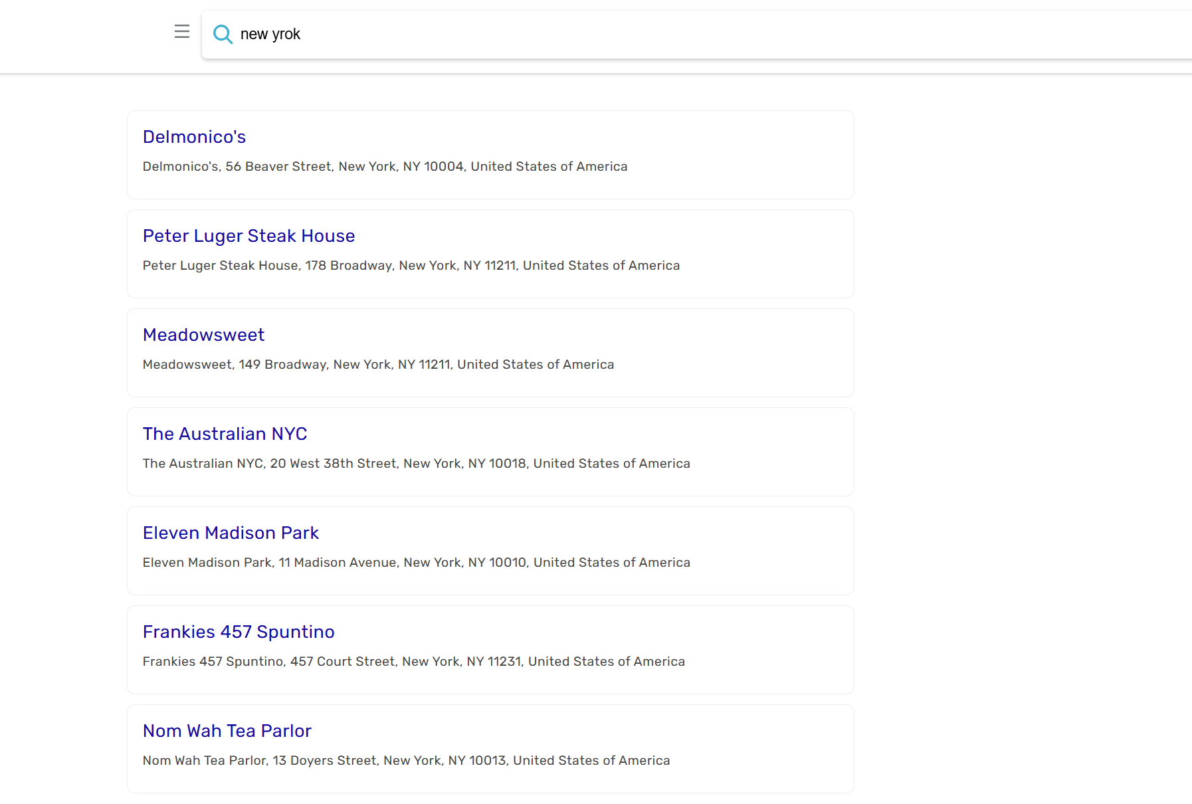Open the Eleven Madison Park link
This screenshot has height=804, width=1192.
point(231,533)
